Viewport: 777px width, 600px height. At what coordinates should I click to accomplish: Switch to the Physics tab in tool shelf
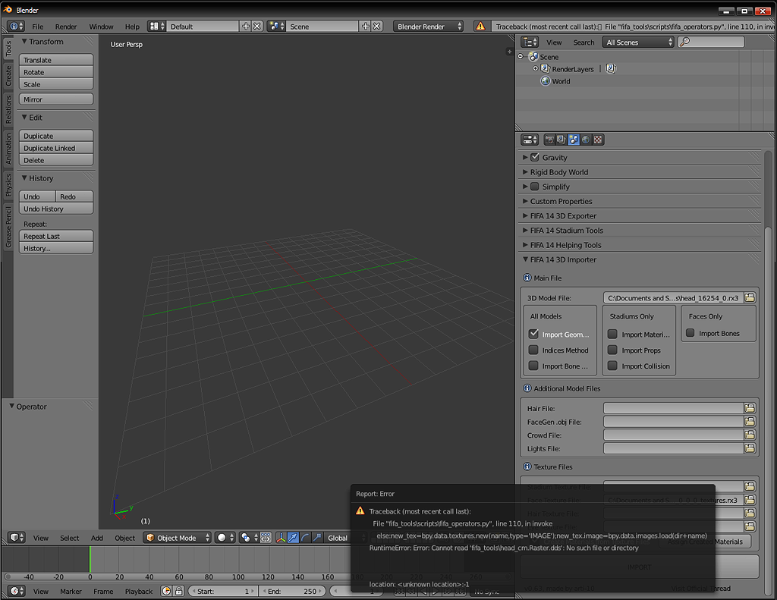(x=8, y=185)
